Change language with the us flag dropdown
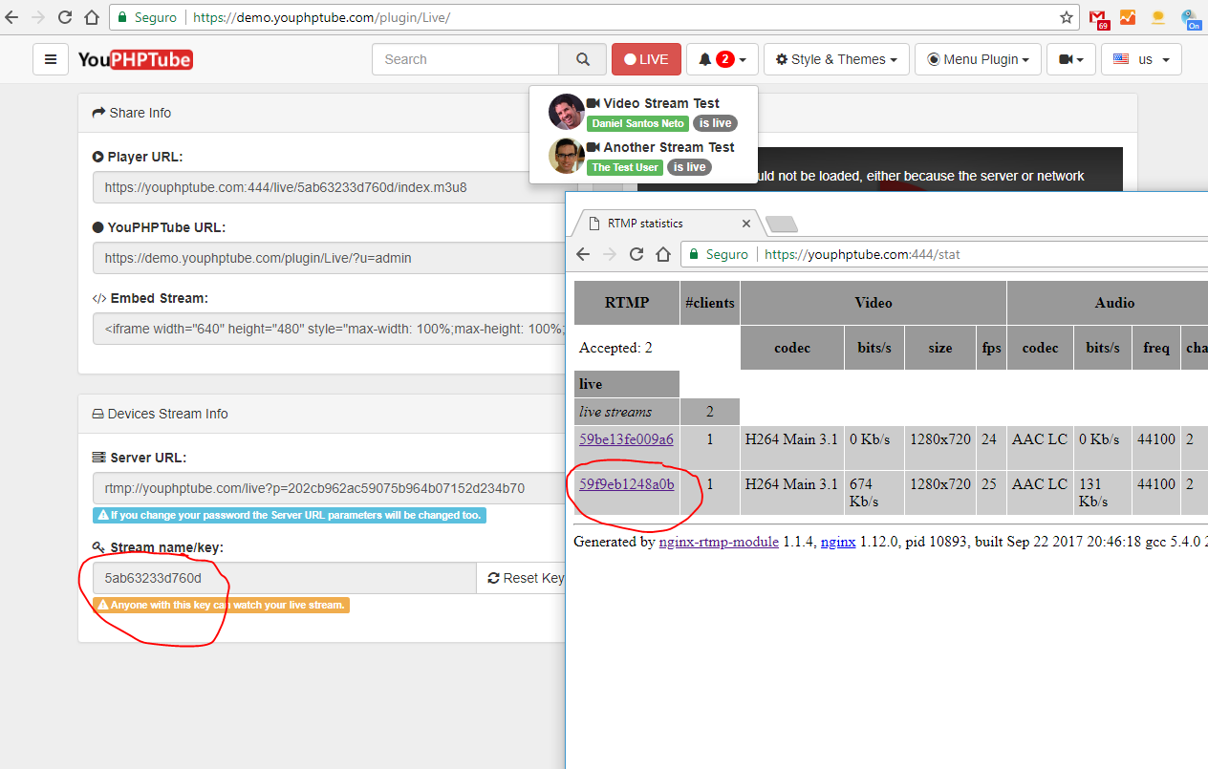1208x769 pixels. 1141,59
